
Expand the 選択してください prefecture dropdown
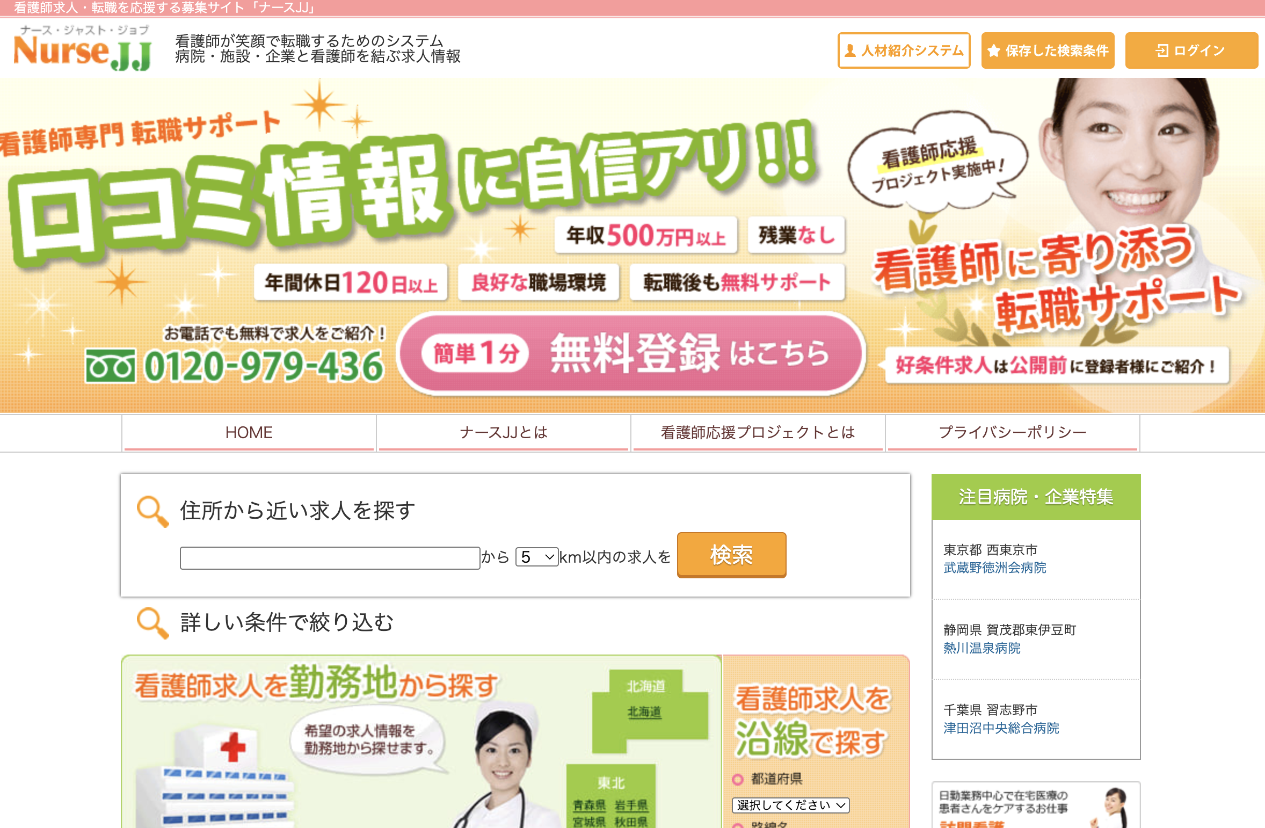tap(790, 805)
